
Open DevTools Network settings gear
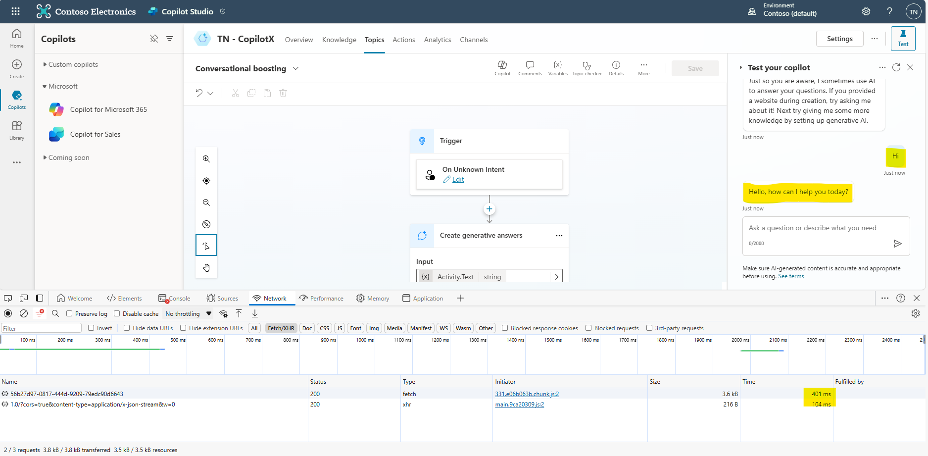[916, 313]
